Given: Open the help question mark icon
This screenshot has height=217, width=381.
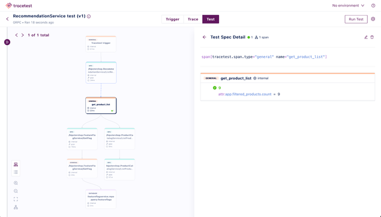Looking at the screenshot, I should click(x=373, y=5).
